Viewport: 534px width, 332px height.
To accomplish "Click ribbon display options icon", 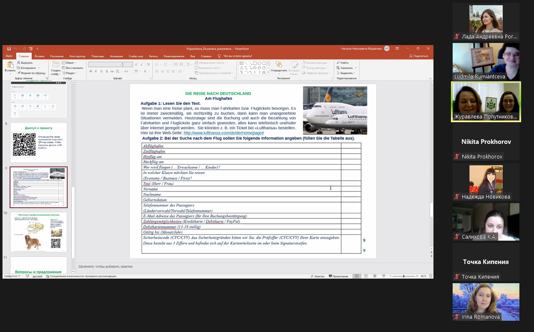I will [397, 48].
